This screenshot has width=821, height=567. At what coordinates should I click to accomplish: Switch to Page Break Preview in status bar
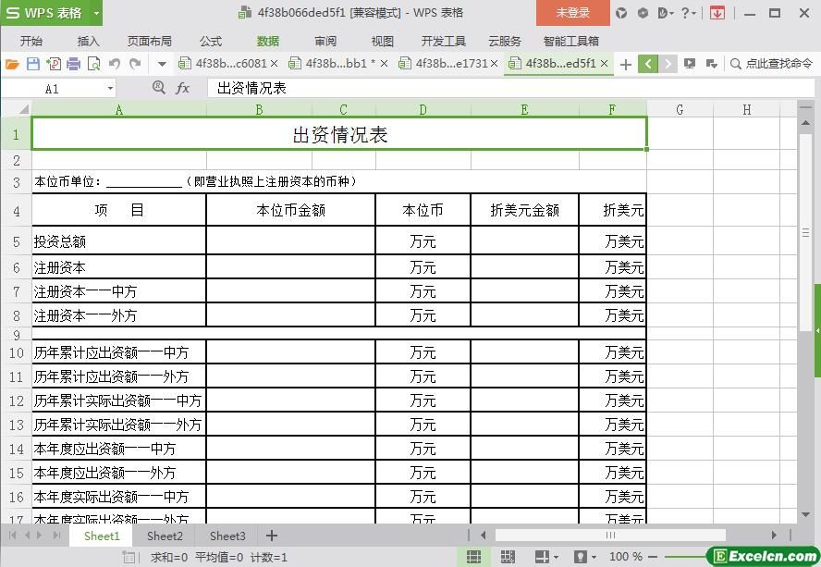(x=508, y=557)
